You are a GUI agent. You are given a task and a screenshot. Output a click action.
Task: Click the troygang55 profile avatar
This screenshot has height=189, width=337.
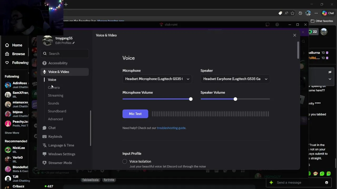pos(48,40)
